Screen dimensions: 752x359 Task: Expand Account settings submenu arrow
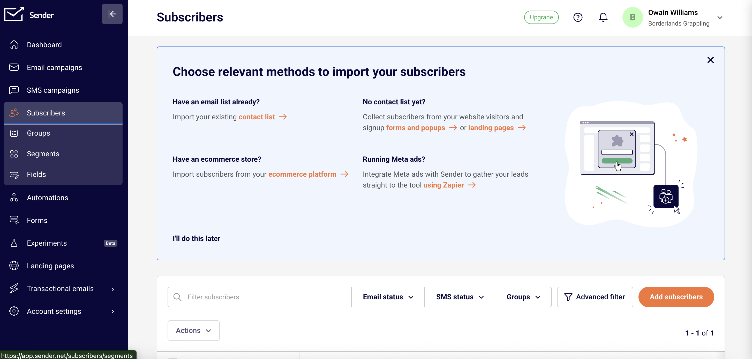(x=113, y=311)
